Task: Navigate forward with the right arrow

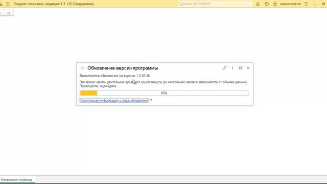Action: tap(9, 13)
